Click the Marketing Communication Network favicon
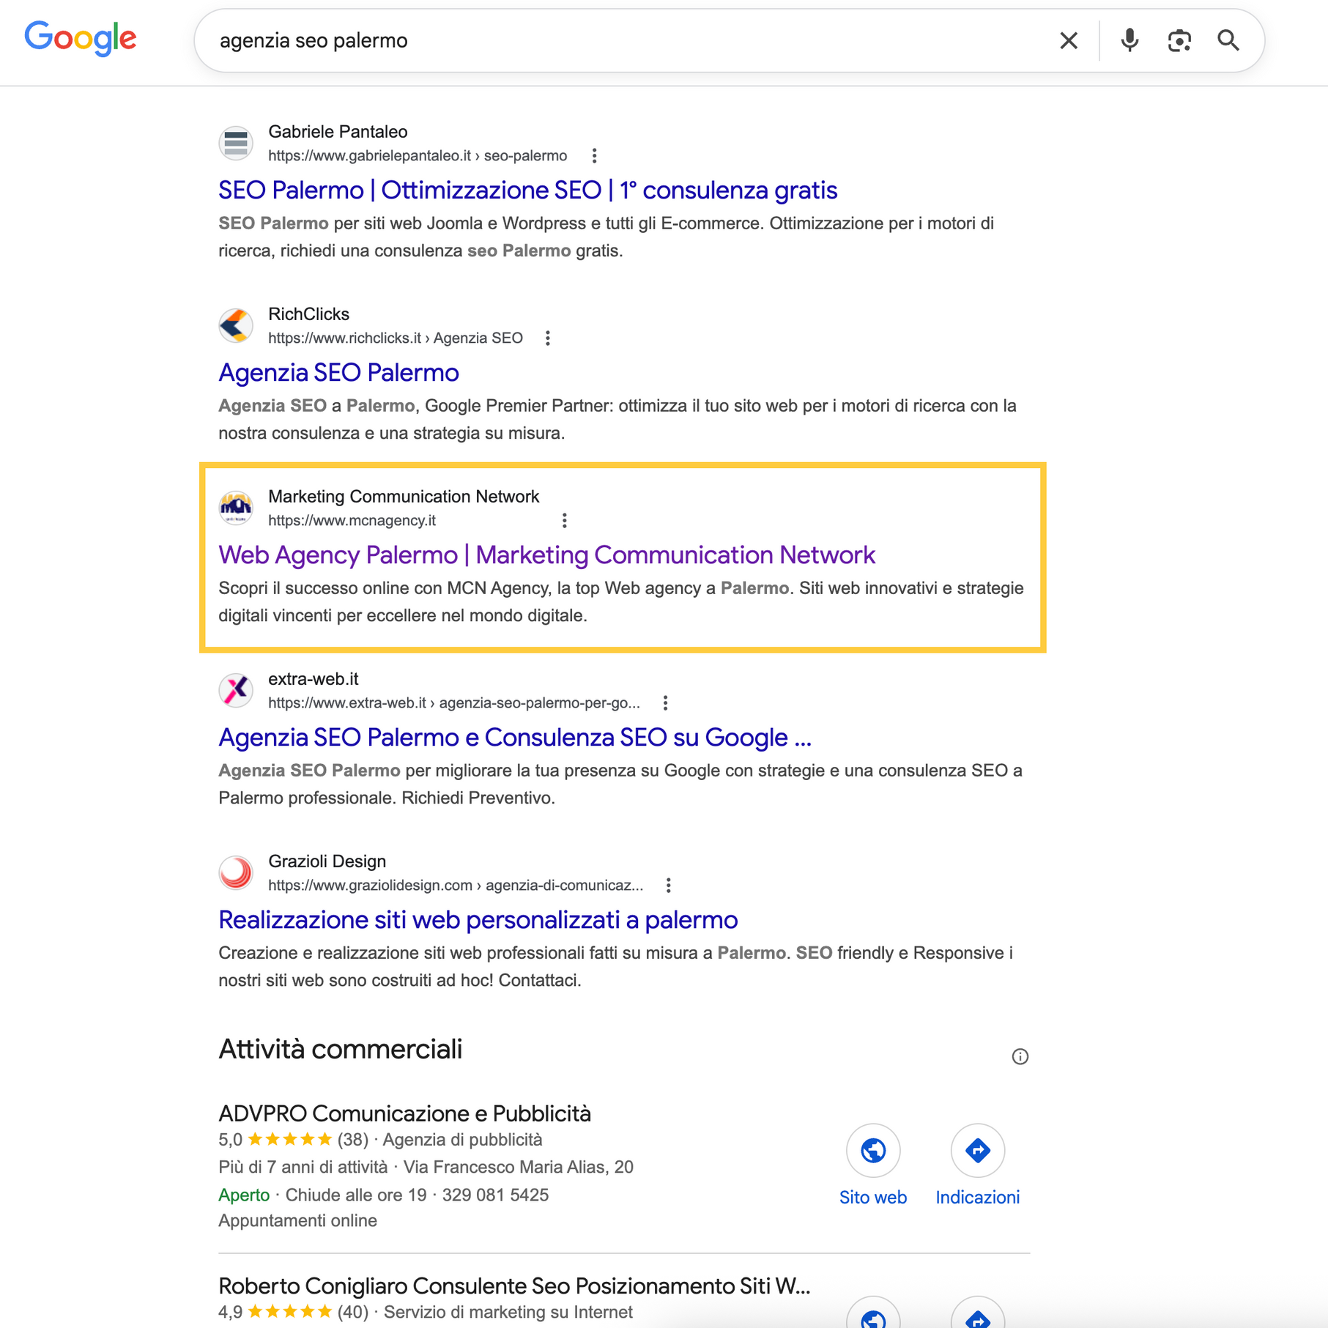 (235, 507)
